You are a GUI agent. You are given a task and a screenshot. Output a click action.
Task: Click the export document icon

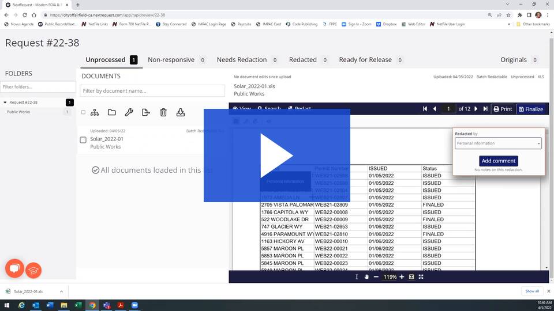pos(146,112)
